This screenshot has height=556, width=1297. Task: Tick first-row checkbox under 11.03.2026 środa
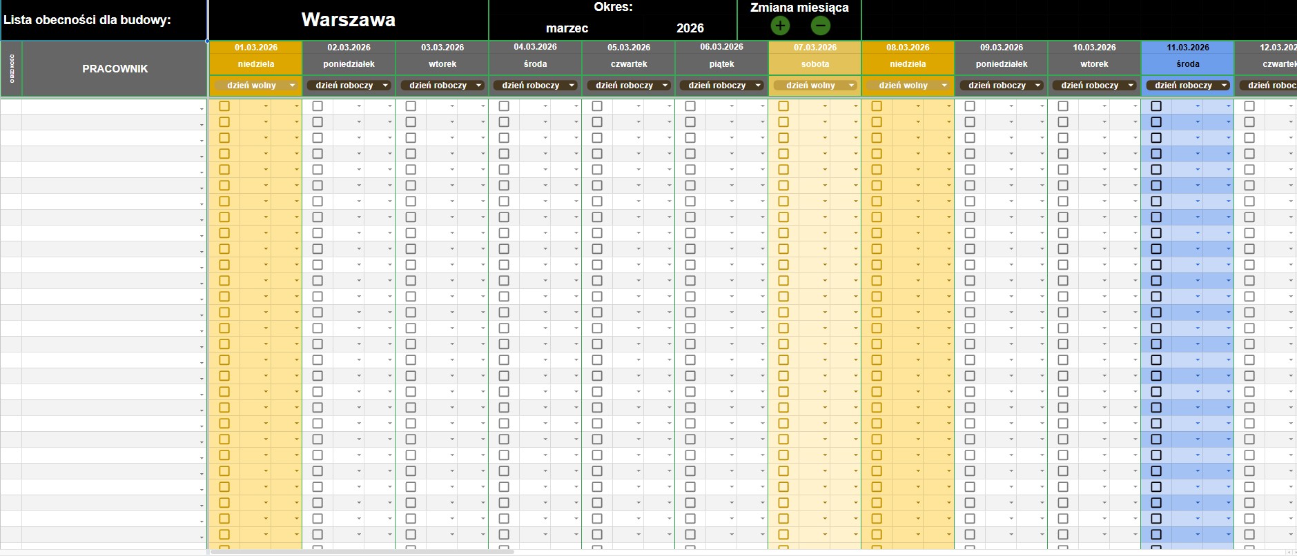pyautogui.click(x=1156, y=106)
